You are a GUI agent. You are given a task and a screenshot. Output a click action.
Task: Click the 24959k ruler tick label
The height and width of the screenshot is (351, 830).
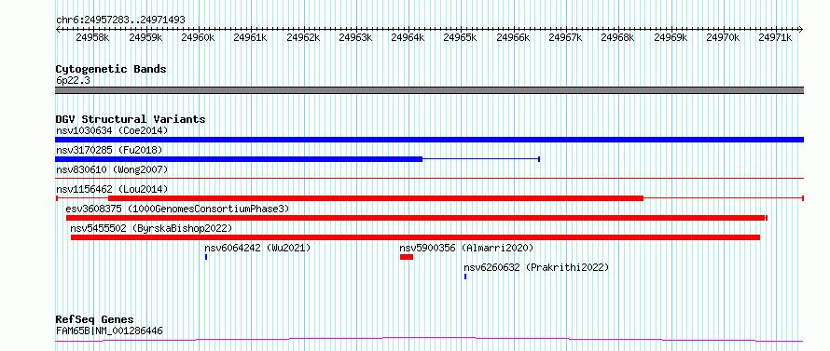(x=145, y=37)
